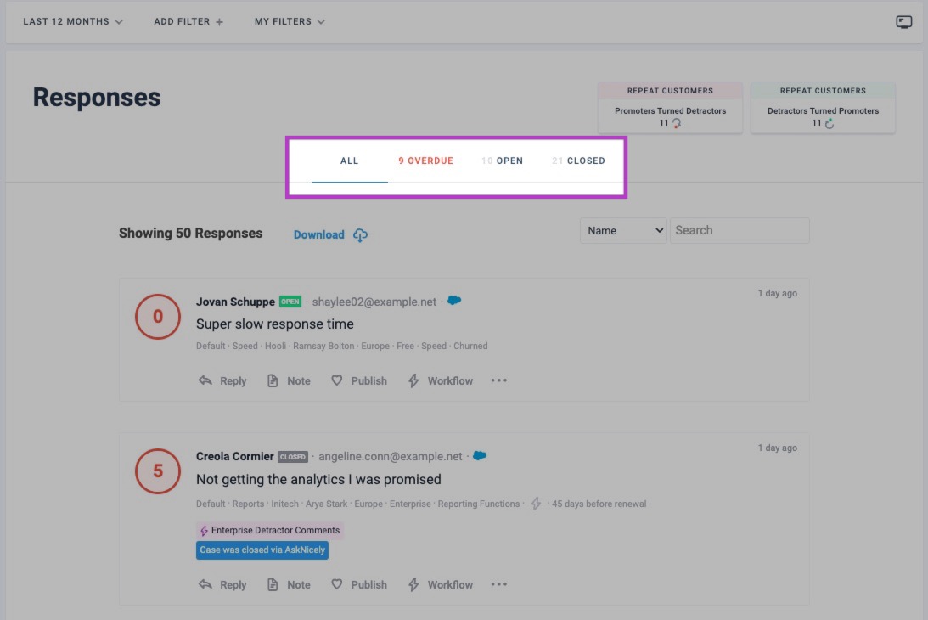Viewport: 928px width, 620px height.
Task: Open Creola Cormier's name
Action: tap(234, 457)
